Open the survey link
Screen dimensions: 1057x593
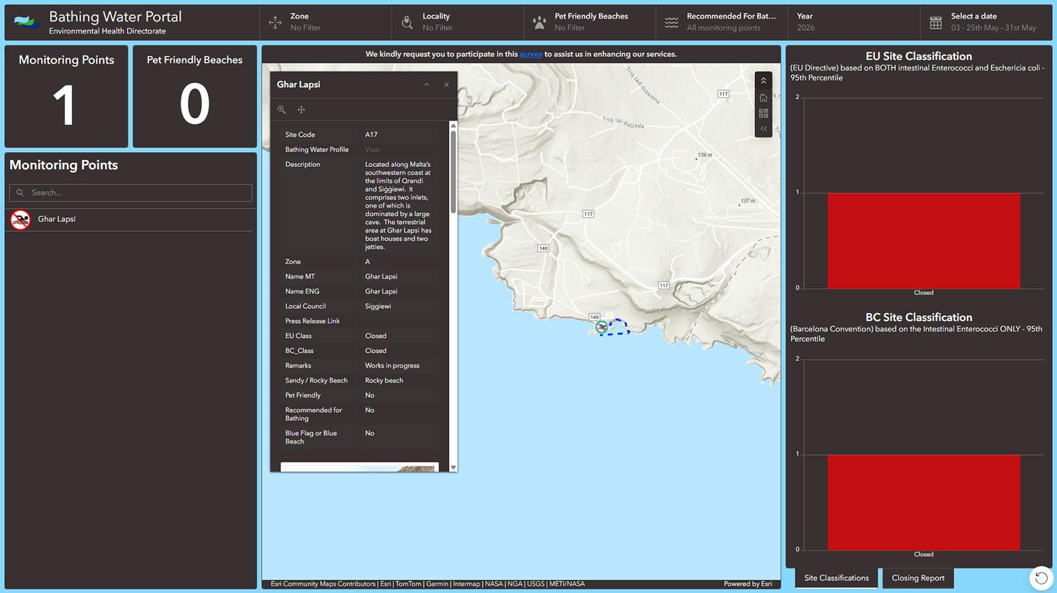[x=531, y=54]
